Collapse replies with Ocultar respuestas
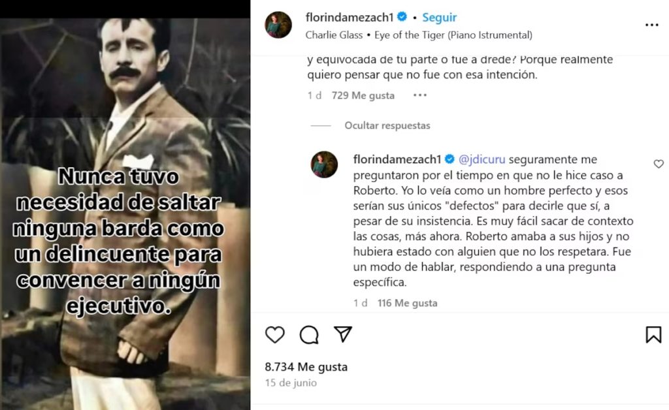This screenshot has width=669, height=410. [x=387, y=125]
